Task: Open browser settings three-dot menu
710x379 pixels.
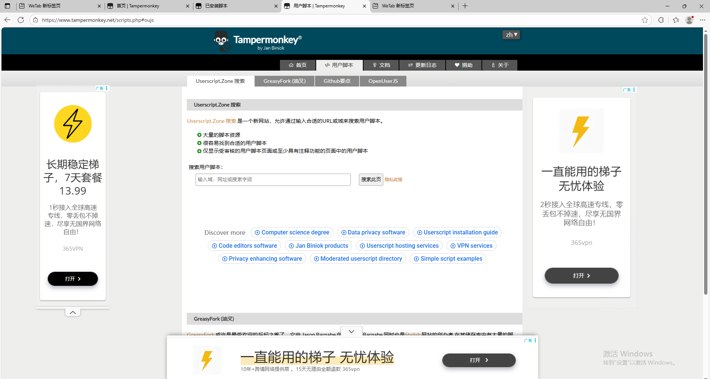Action: pyautogui.click(x=703, y=20)
